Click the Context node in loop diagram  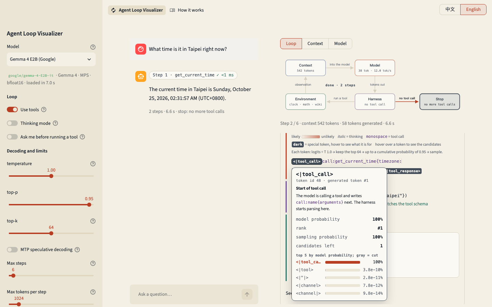point(305,68)
